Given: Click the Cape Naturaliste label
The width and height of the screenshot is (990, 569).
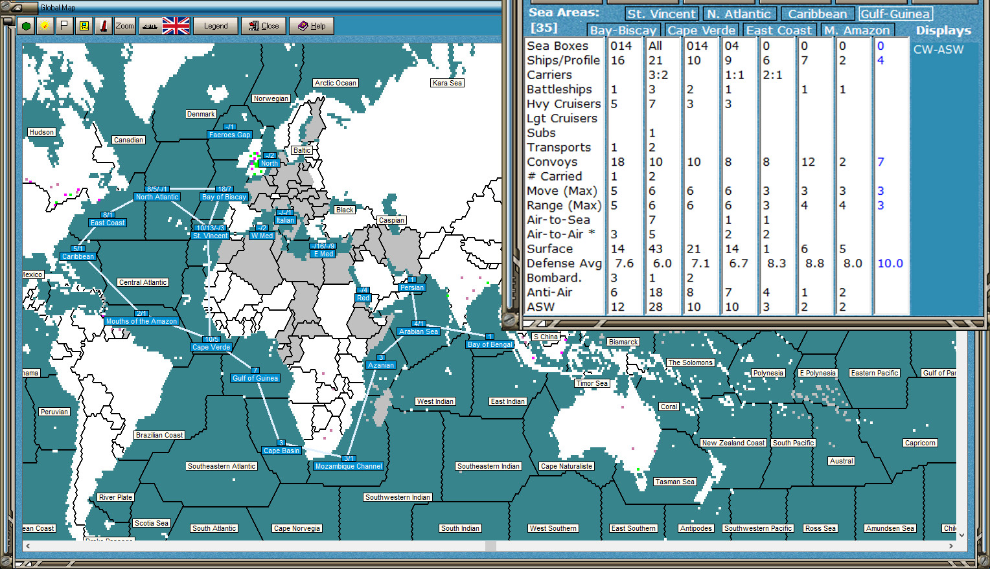Looking at the screenshot, I should coord(566,466).
